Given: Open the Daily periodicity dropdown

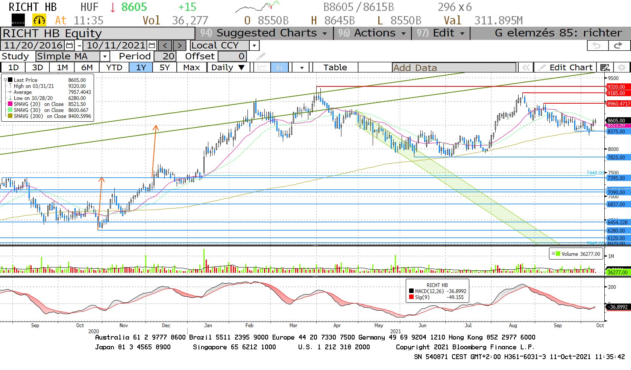Looking at the screenshot, I should pos(228,68).
